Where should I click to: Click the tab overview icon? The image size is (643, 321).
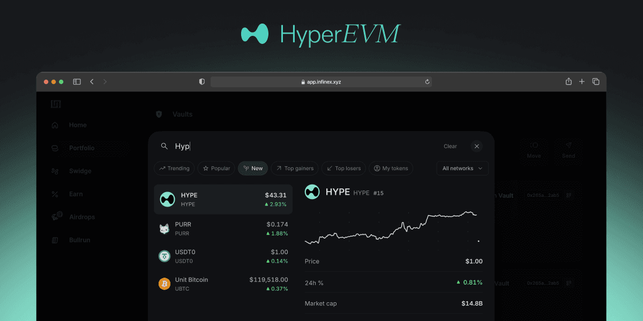(x=596, y=82)
